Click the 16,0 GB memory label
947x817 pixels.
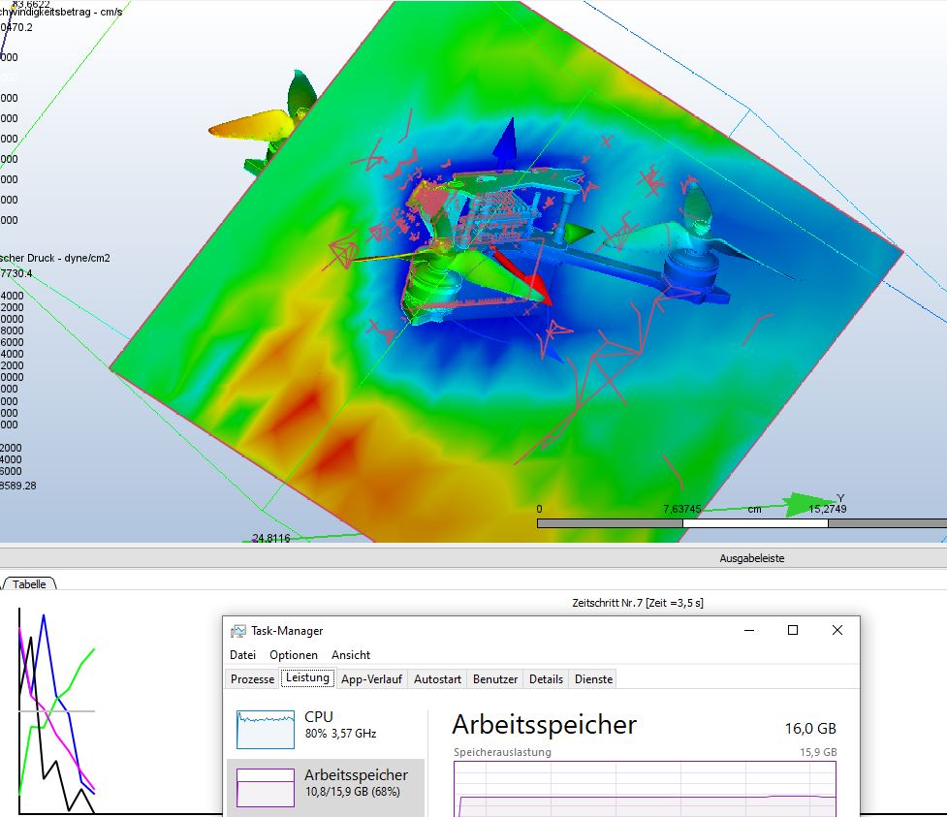point(810,729)
